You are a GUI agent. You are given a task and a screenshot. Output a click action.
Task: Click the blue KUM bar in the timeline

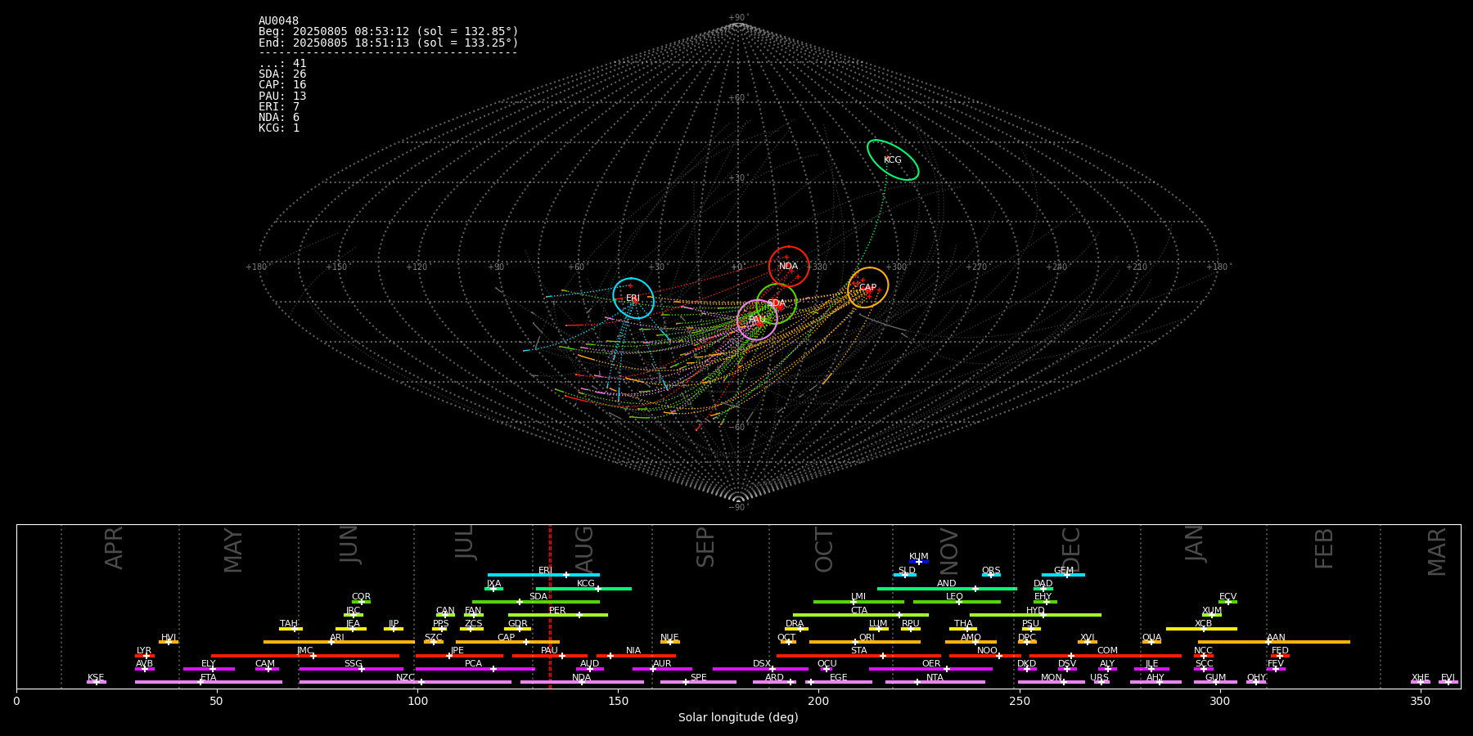(x=919, y=562)
